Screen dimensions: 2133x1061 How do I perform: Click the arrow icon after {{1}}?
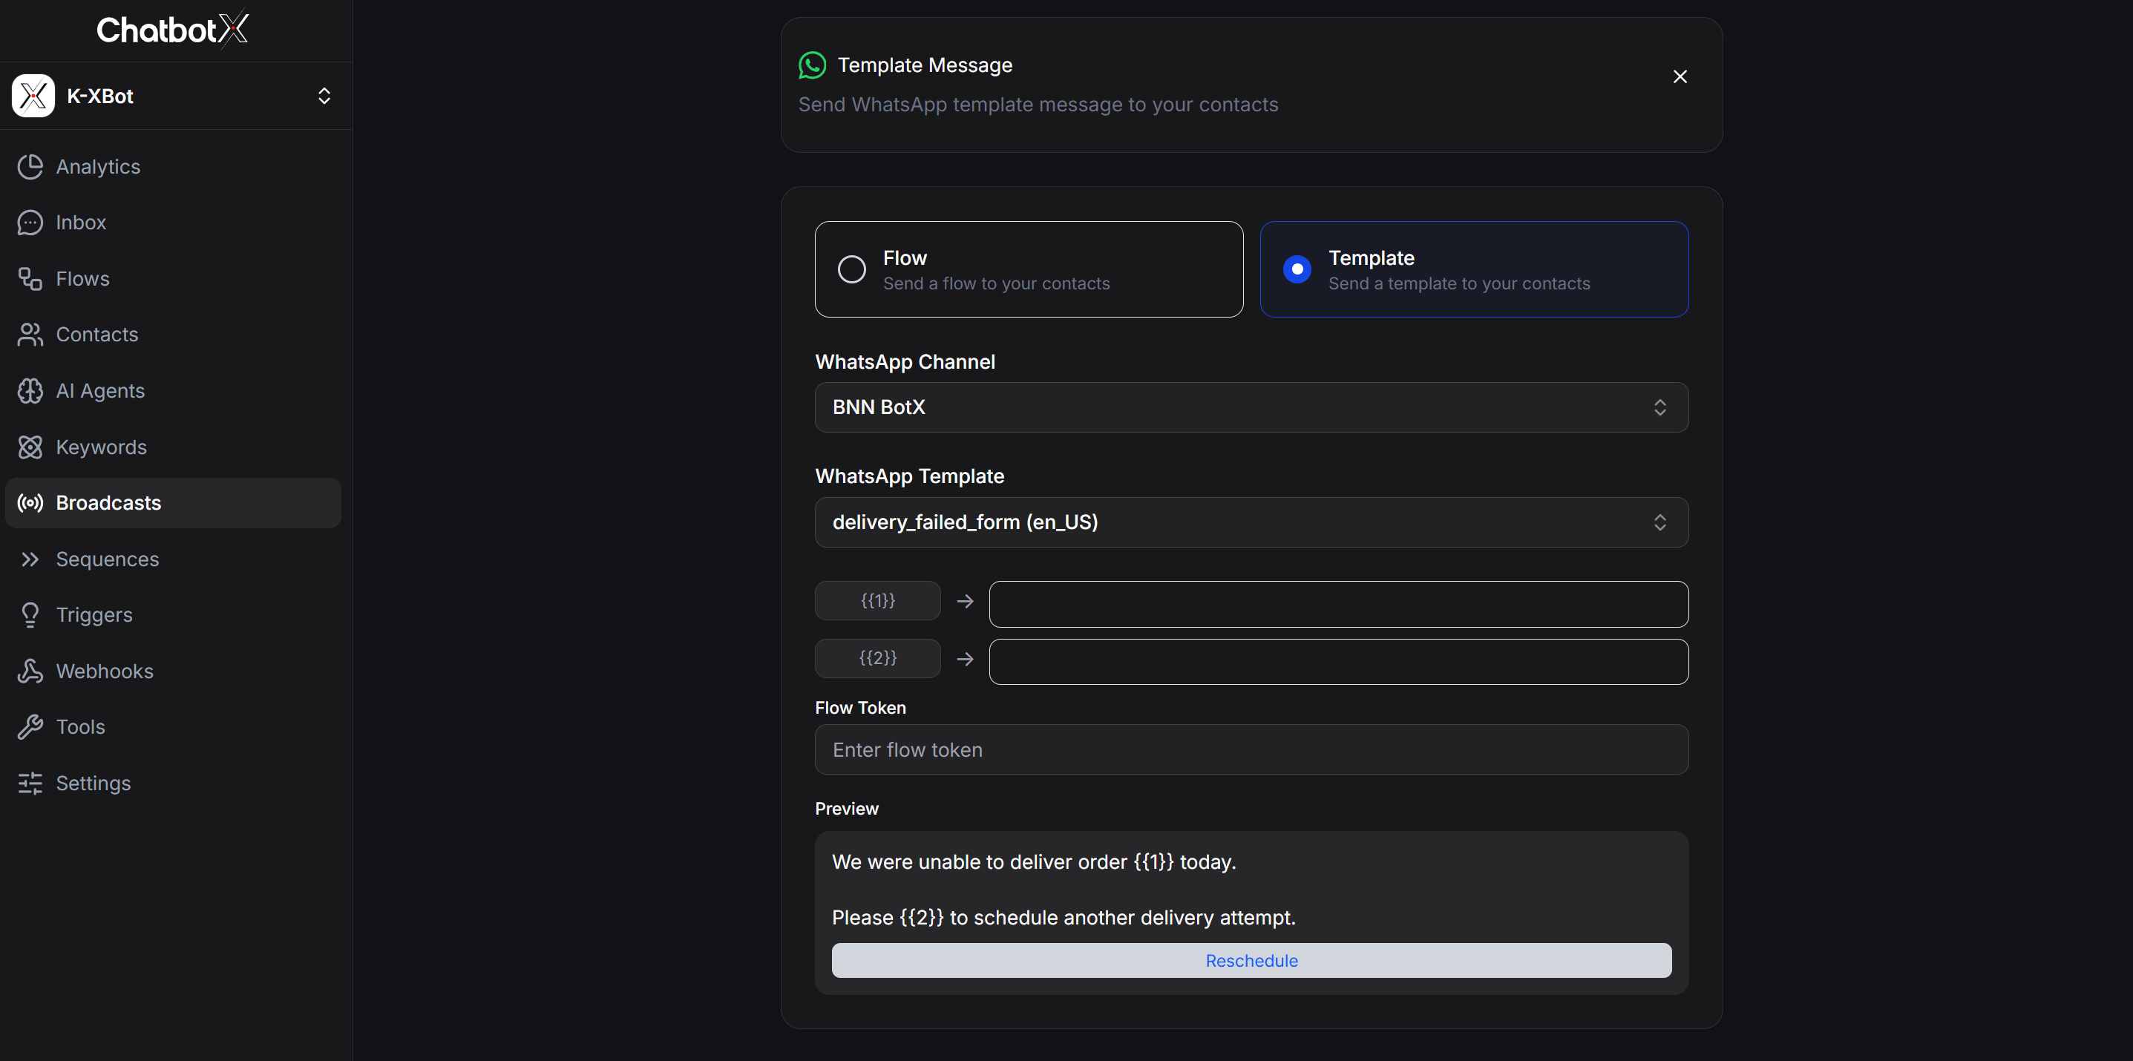(x=965, y=602)
